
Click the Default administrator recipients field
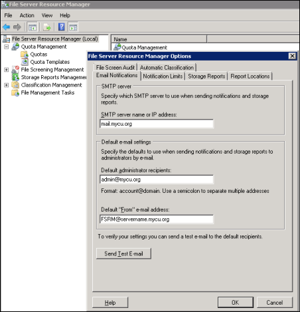pos(157,180)
